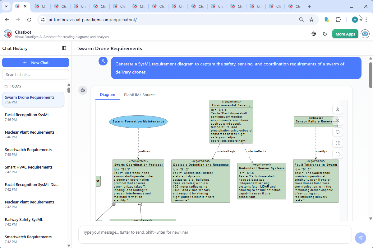The width and height of the screenshot is (373, 248).
Task: Click the Search chats input field
Action: 35,74
